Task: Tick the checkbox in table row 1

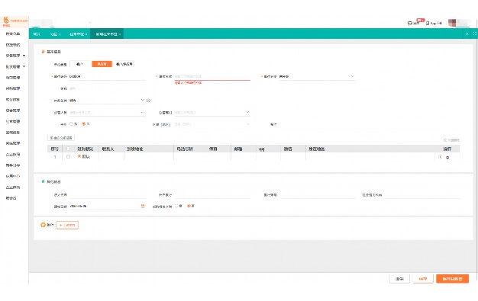Action: tap(68, 156)
